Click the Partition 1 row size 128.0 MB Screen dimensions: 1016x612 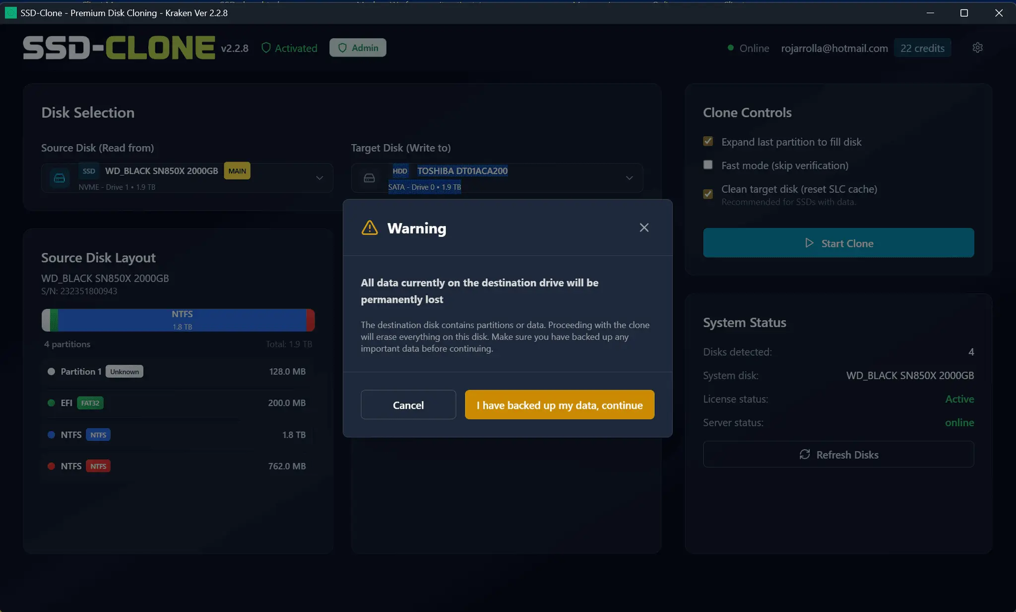[x=287, y=372]
